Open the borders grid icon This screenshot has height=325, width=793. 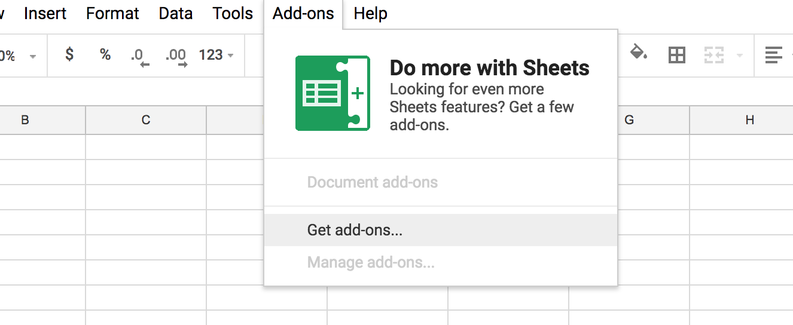coord(677,56)
